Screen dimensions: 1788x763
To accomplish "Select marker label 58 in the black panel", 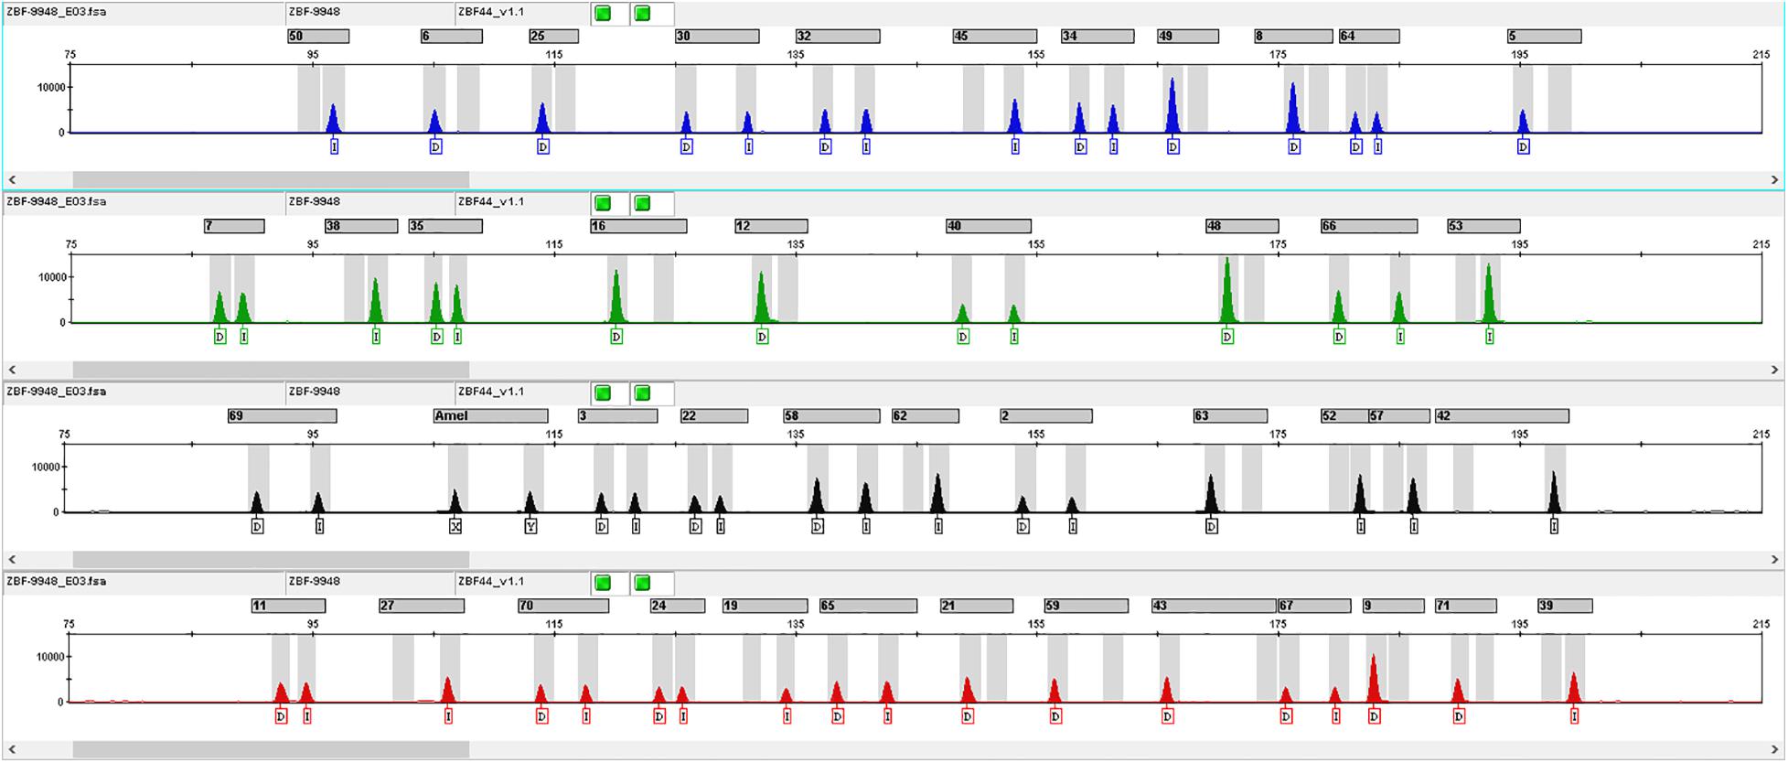I will click(831, 416).
